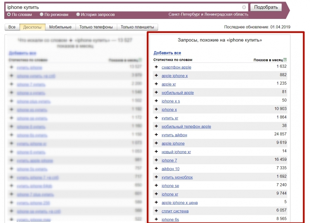Add 'apple iphone x цена' via plus icon
Viewport: 310px width, 223px height.
(157, 203)
